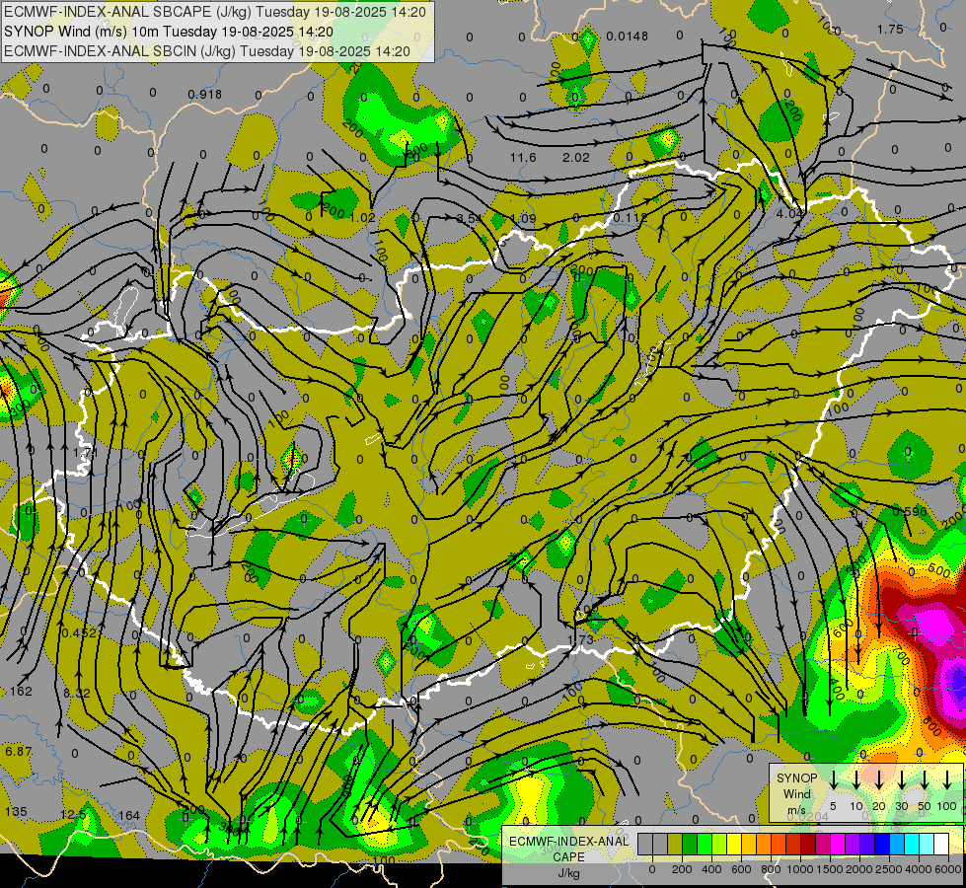The image size is (966, 888).
Task: Click the 0.596 value on the map
Action: pyautogui.click(x=910, y=511)
